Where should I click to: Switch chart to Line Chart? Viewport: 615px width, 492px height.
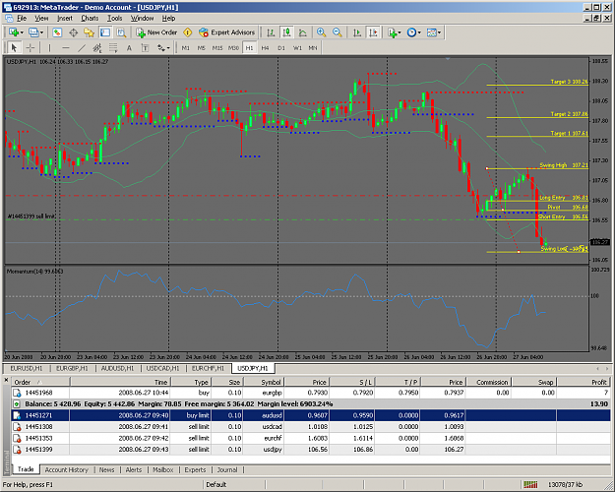coord(302,32)
